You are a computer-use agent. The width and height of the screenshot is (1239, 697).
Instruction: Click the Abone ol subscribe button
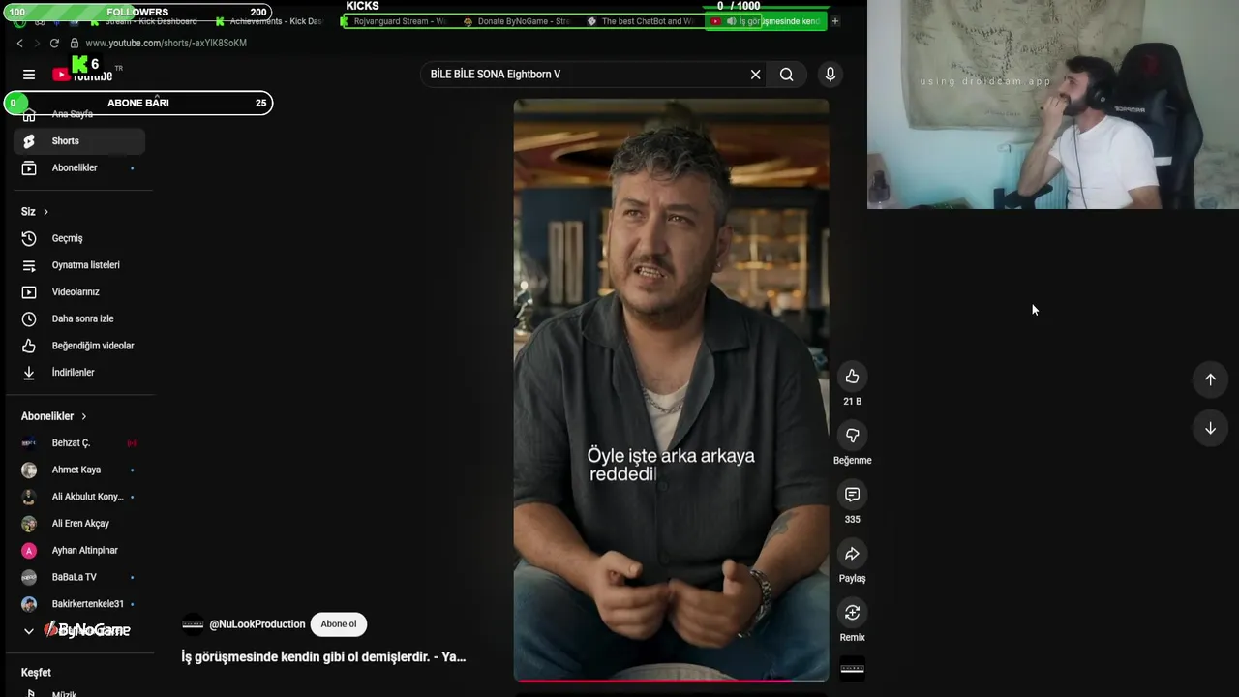click(339, 624)
